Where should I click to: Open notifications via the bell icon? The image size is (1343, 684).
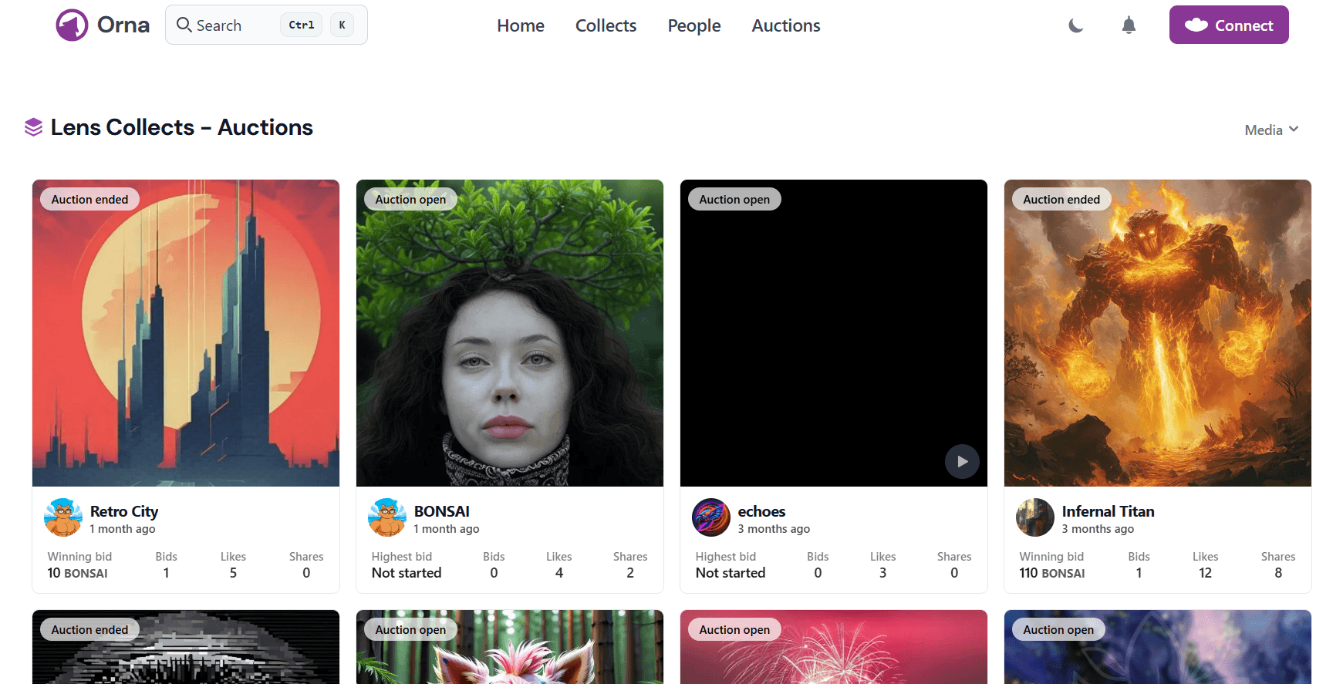(1129, 25)
